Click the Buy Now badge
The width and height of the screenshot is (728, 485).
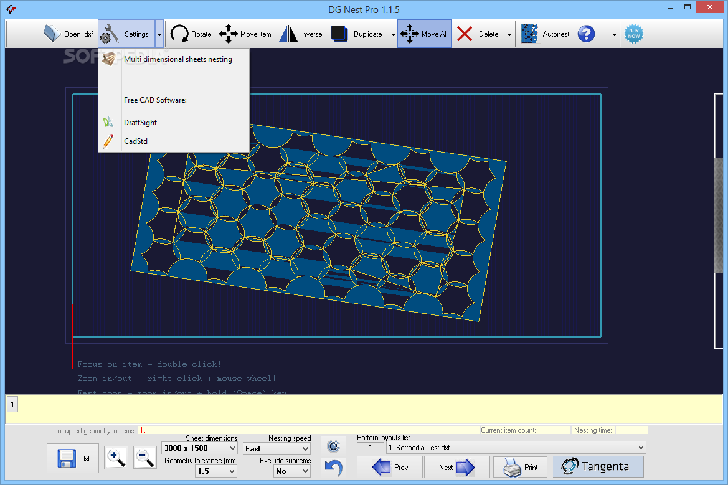(x=634, y=34)
